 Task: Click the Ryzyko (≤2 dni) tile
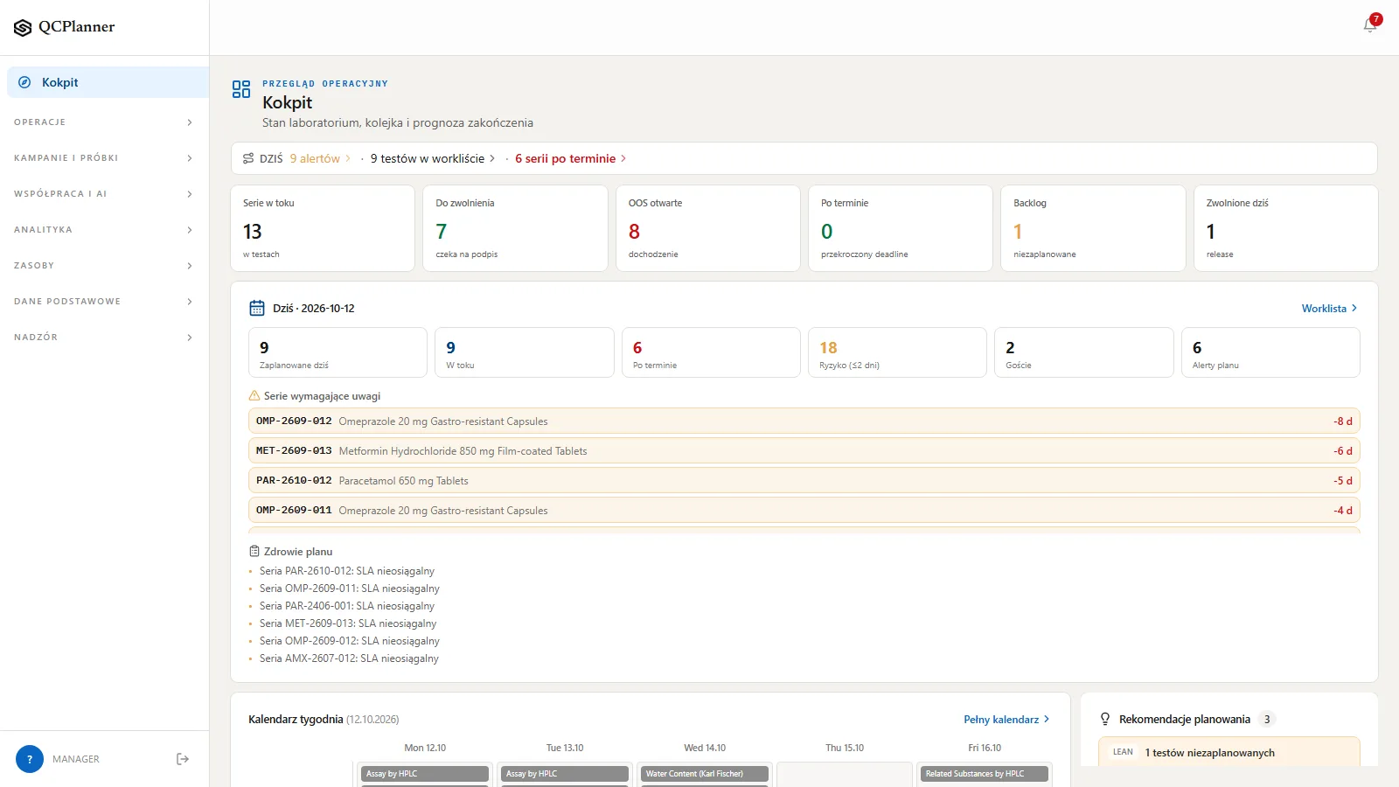(x=898, y=352)
